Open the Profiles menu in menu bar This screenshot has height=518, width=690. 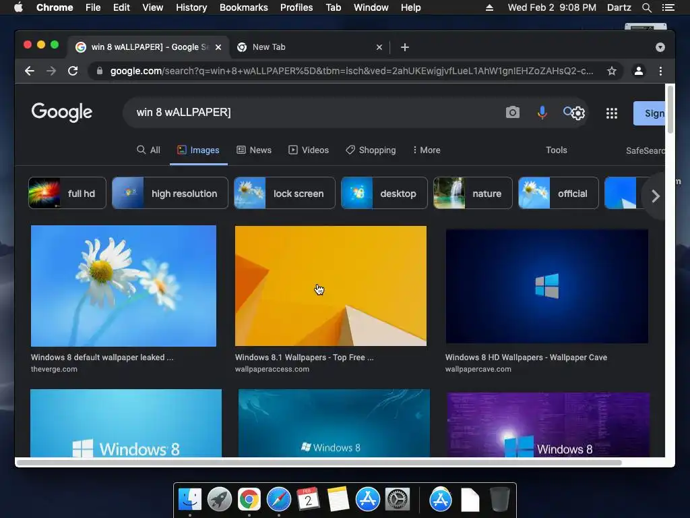point(296,7)
